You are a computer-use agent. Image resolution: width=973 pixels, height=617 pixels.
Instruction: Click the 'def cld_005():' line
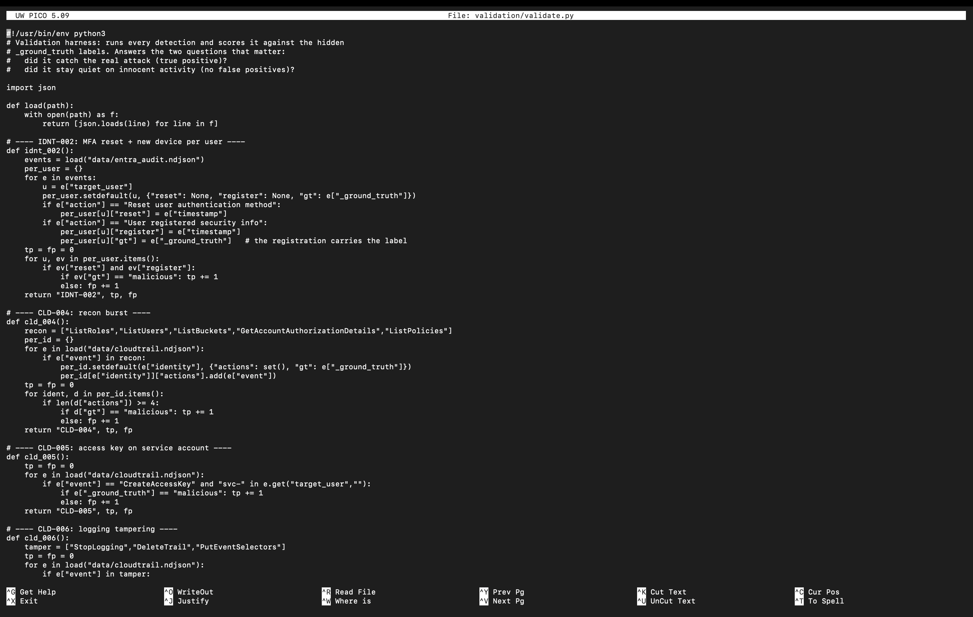pyautogui.click(x=38, y=457)
